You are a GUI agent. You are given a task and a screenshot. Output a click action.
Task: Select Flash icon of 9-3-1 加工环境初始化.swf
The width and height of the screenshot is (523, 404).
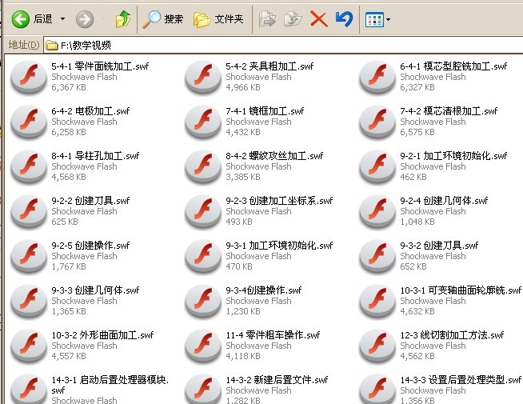tap(203, 256)
